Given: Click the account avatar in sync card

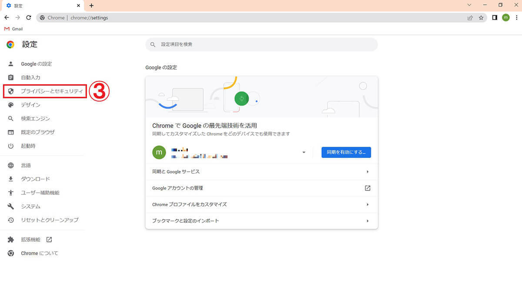Looking at the screenshot, I should pos(159,152).
